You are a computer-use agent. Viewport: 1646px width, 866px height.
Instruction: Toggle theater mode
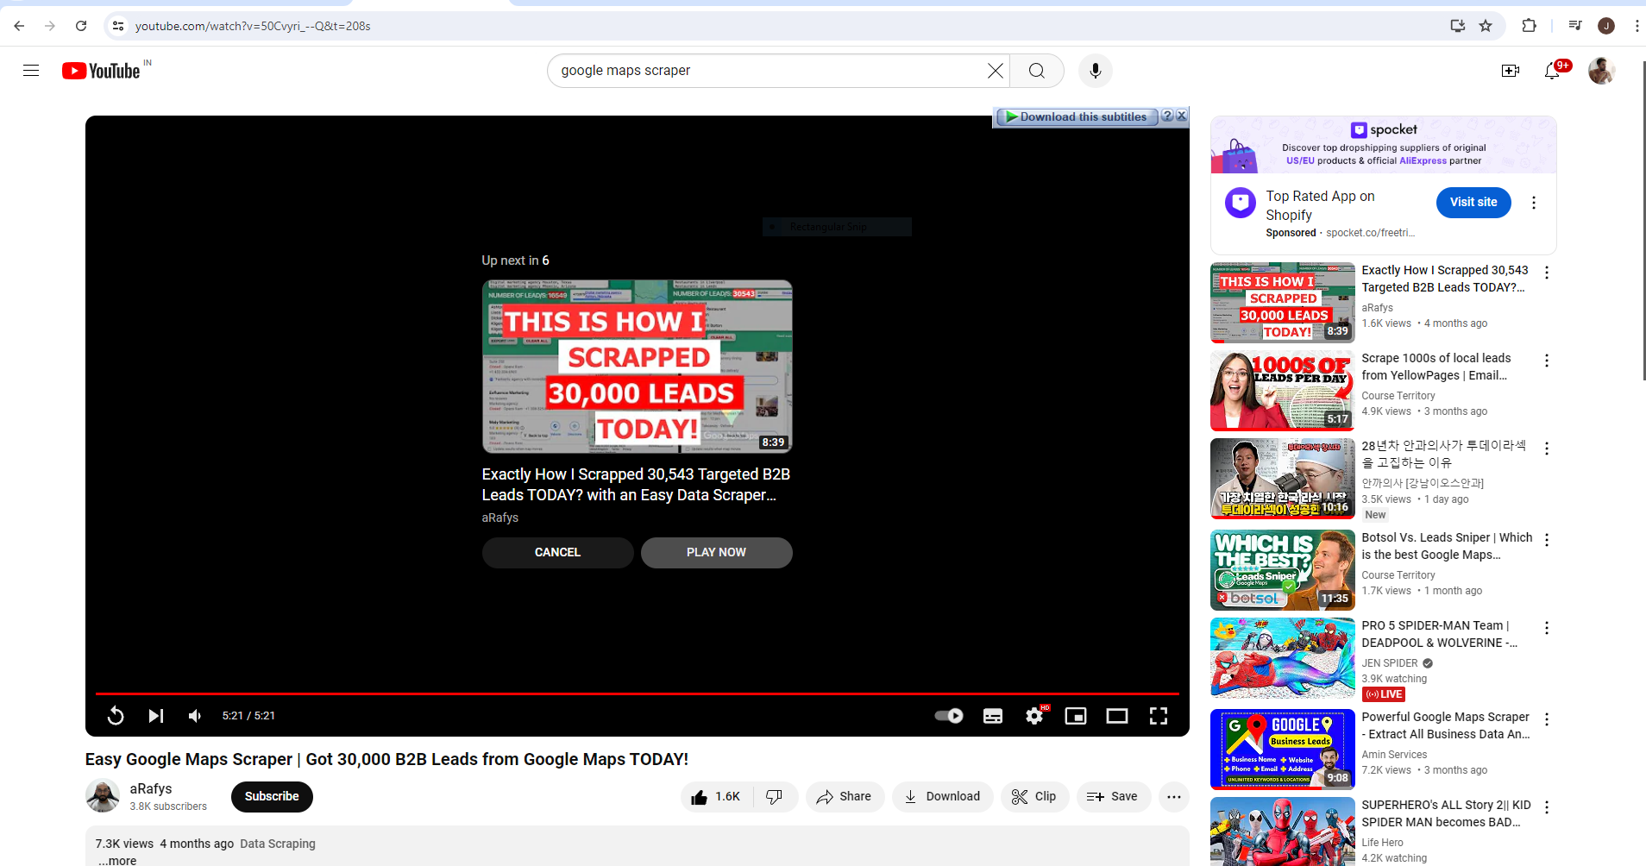[x=1117, y=716]
